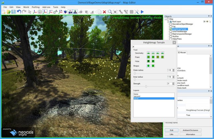The width and height of the screenshot is (214, 139).
Task: Open a map file from the toolbar
Action: [x=8, y=12]
